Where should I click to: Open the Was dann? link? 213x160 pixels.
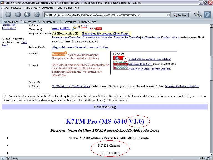point(14,44)
